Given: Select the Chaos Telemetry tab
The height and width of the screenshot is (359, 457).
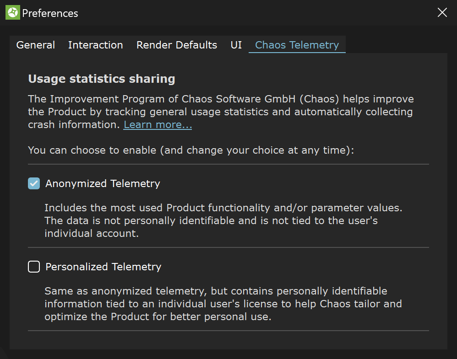Looking at the screenshot, I should [x=297, y=45].
